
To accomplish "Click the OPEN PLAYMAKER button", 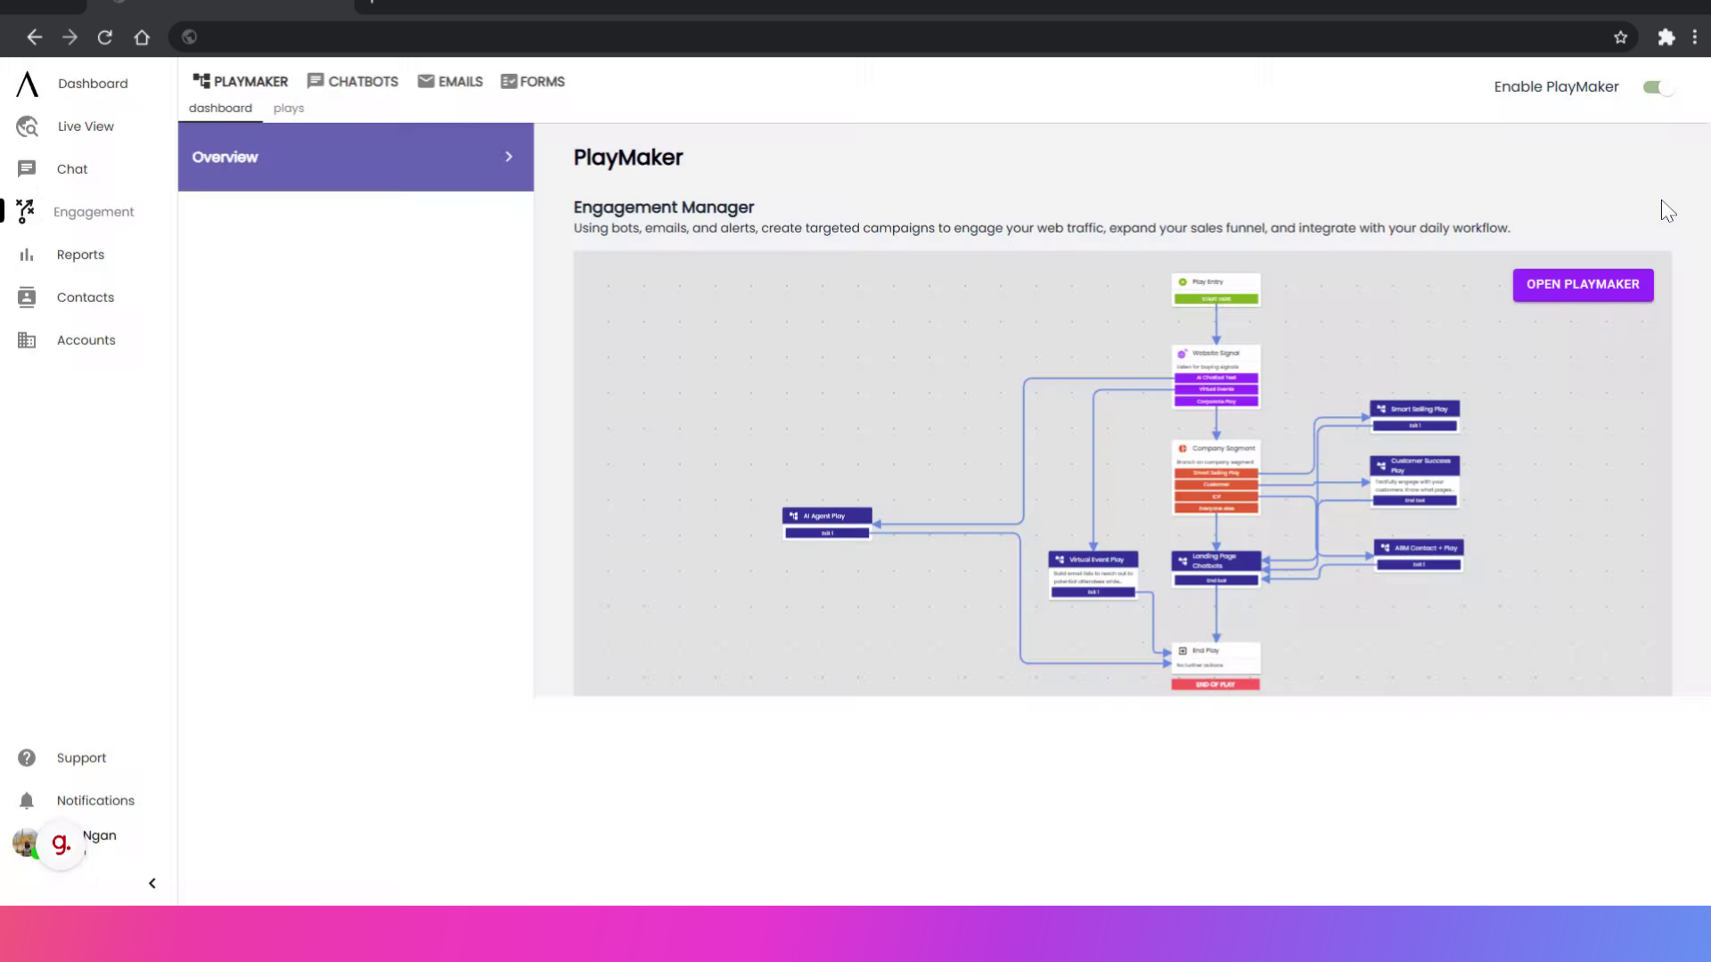I will point(1583,284).
